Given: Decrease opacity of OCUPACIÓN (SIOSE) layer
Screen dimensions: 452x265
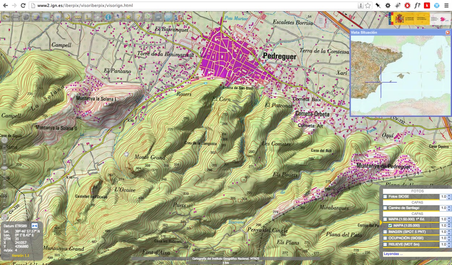Looking at the screenshot, I should (449, 239).
